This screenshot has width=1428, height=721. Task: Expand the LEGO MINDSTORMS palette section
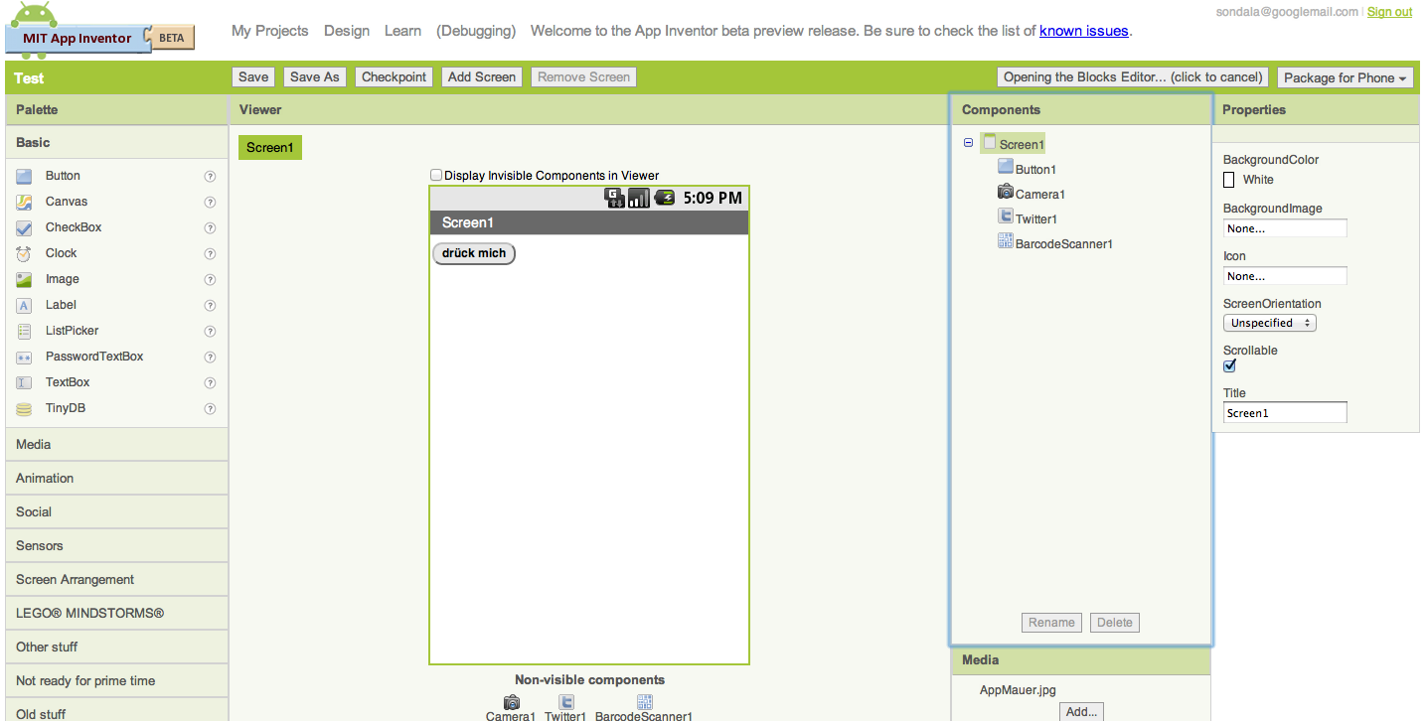[x=117, y=613]
